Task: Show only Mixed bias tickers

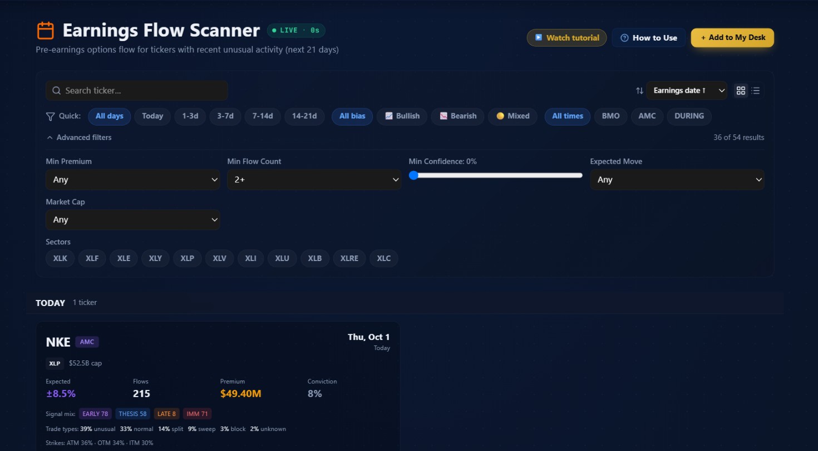Action: coord(513,116)
